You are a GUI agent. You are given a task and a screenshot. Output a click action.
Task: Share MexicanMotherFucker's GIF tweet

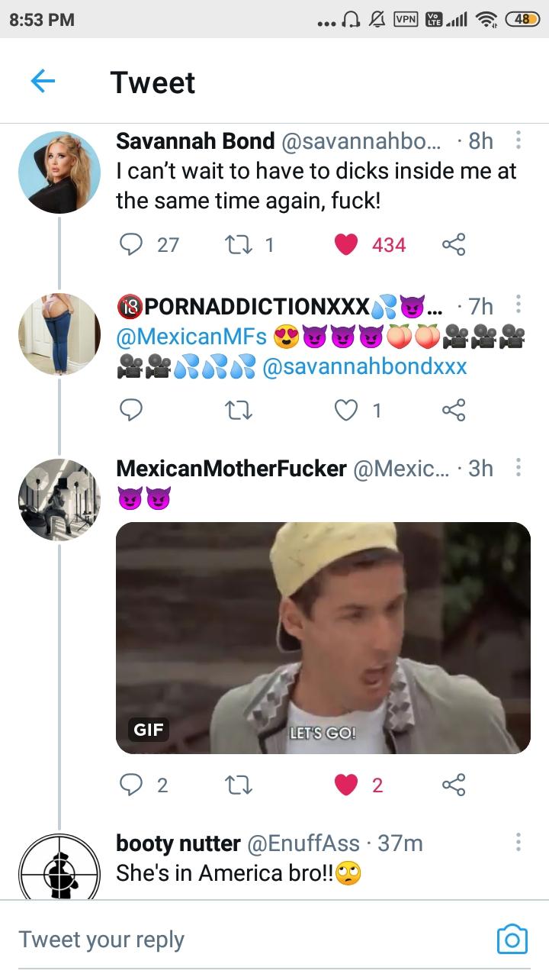pos(453,785)
